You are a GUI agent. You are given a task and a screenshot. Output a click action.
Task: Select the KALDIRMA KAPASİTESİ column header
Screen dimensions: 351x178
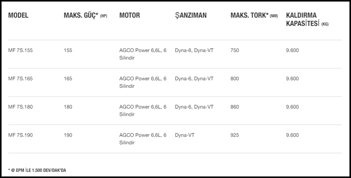pos(307,20)
